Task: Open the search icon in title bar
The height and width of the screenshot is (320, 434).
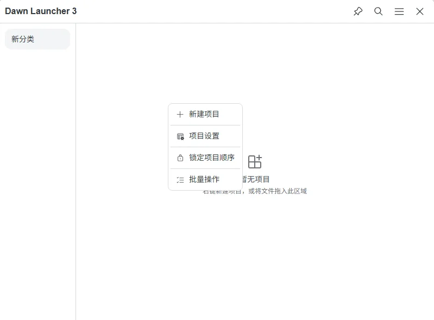Action: click(x=379, y=11)
